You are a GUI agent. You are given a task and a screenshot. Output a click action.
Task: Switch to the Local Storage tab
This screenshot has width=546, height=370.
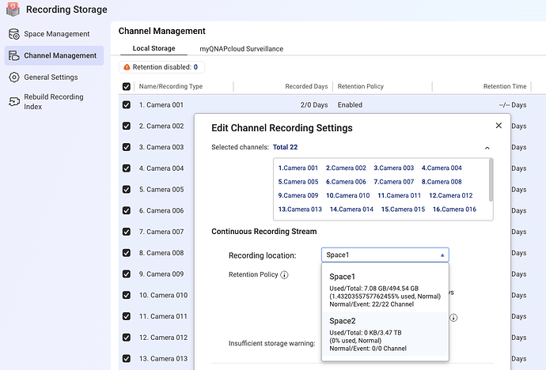coord(154,49)
